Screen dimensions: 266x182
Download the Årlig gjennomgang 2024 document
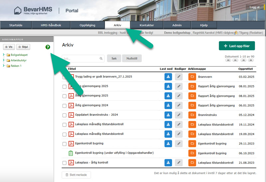click(x=168, y=105)
